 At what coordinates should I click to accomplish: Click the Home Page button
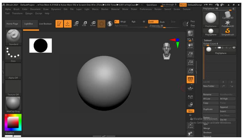(x=12, y=24)
